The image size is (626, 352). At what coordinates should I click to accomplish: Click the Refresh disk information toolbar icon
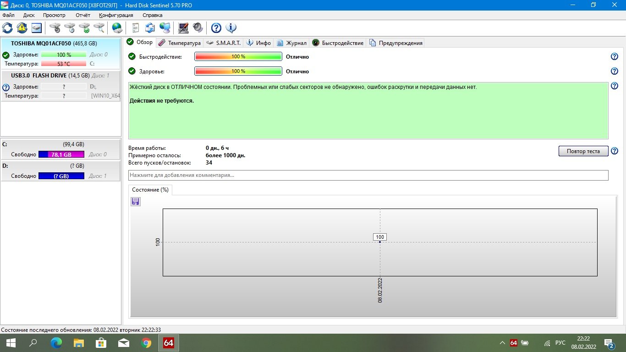(x=7, y=28)
